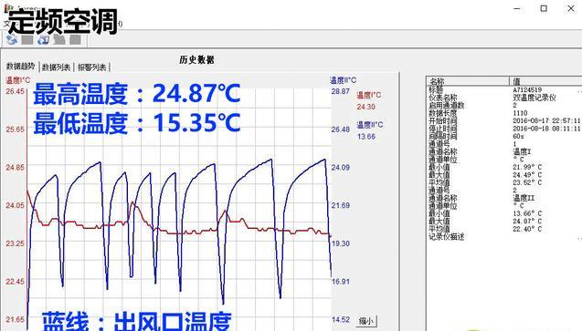The height and width of the screenshot is (331, 582).
Task: Select the red 温度I°C legend entry
Action: pos(368,95)
